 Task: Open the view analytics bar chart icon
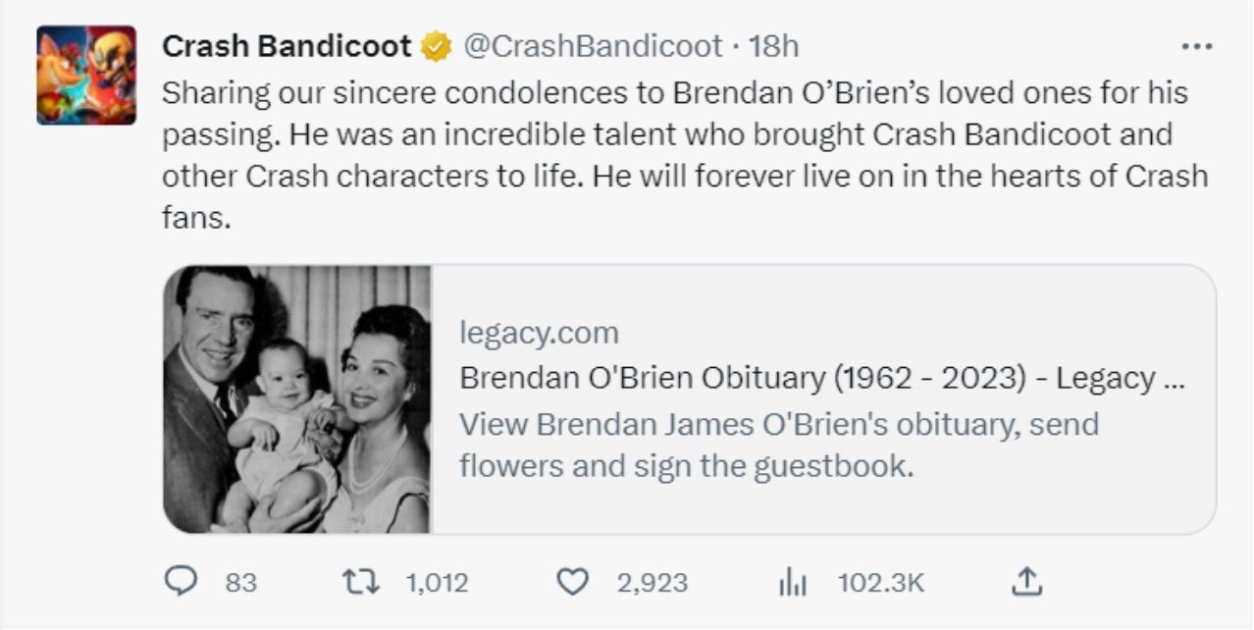[x=792, y=583]
